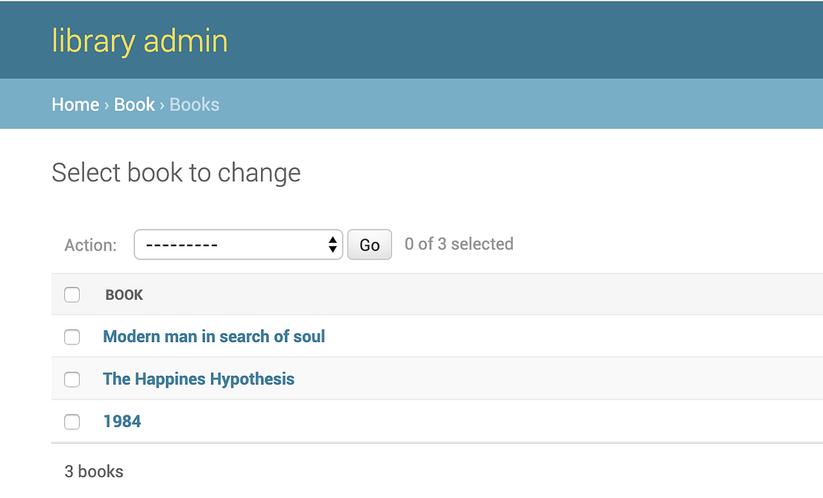This screenshot has height=498, width=823.
Task: Click Book in the breadcrumb trail
Action: coord(134,104)
